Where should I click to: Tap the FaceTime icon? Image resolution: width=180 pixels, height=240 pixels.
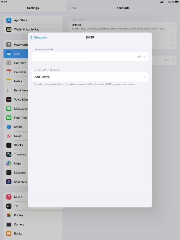click(x=9, y=118)
